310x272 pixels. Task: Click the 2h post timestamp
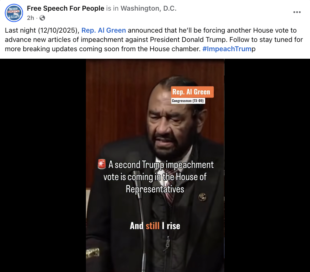[x=31, y=18]
